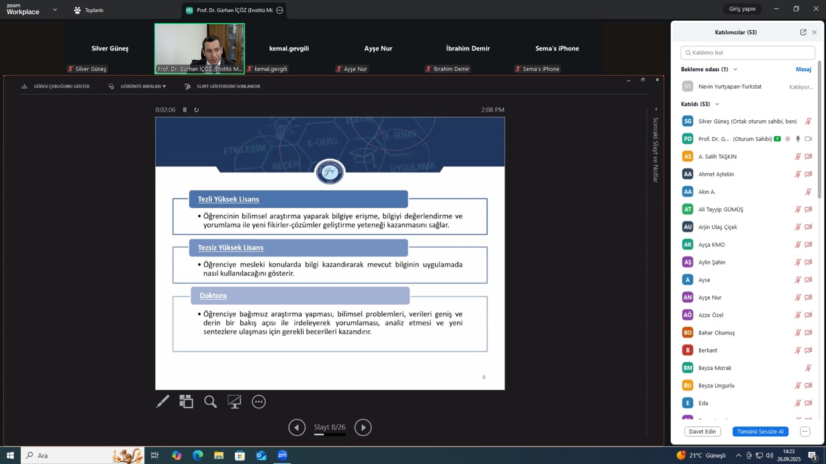This screenshot has height=464, width=826.
Task: Launch Copilot from the taskbar
Action: (x=177, y=455)
